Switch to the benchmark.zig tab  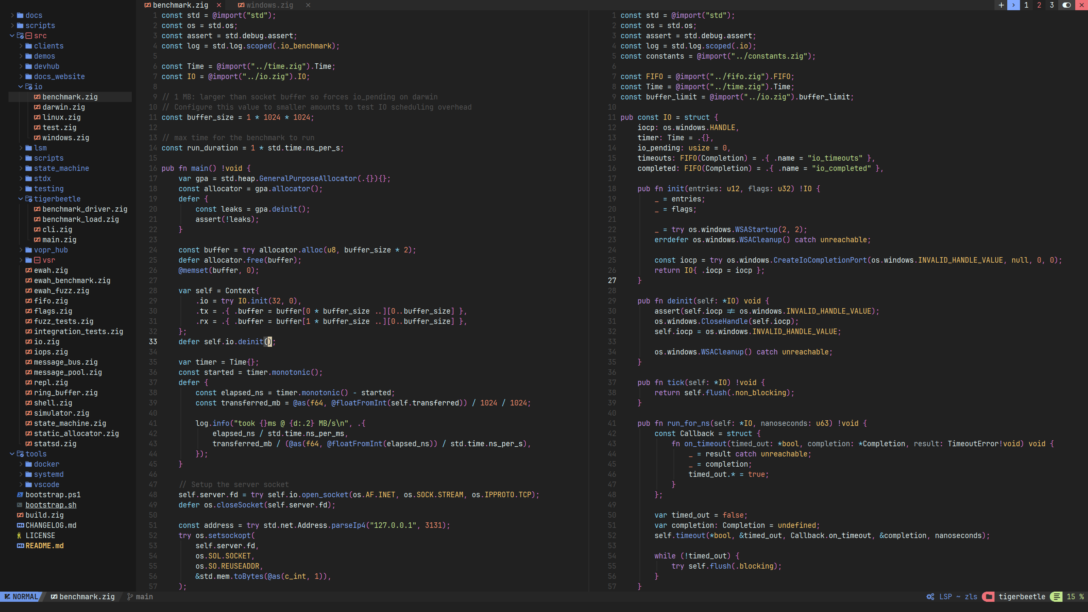(180, 5)
